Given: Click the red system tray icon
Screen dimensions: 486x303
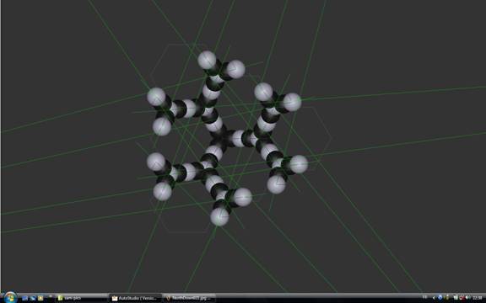Looking at the screenshot, I should tap(462, 298).
